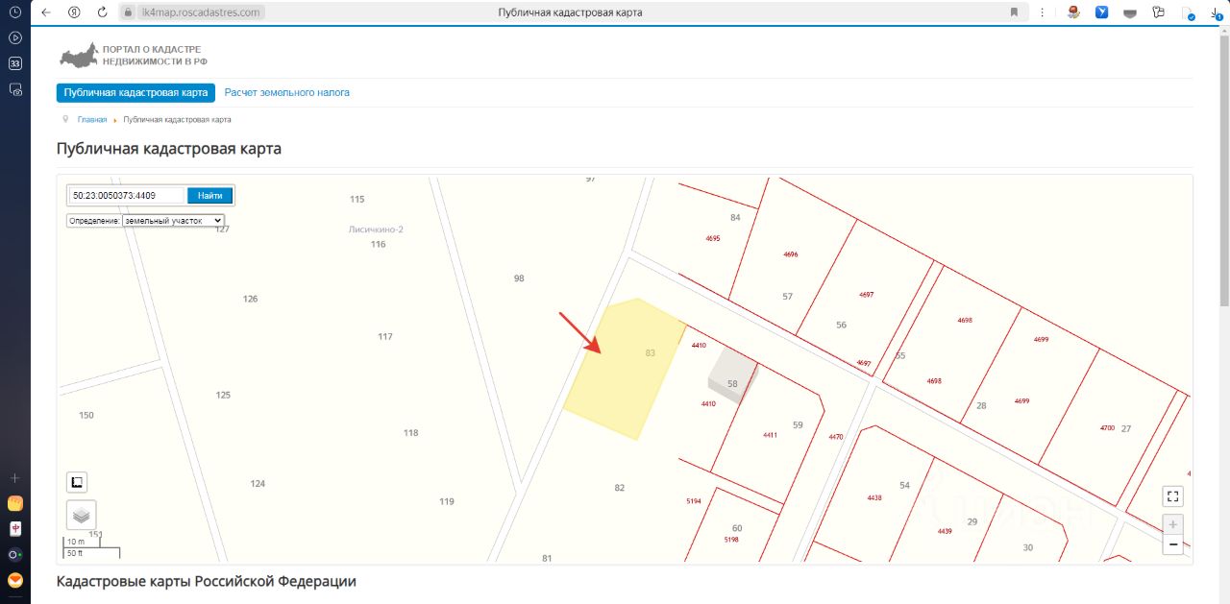Click parcel label 4411 on the map
This screenshot has width=1230, height=604.
[770, 435]
